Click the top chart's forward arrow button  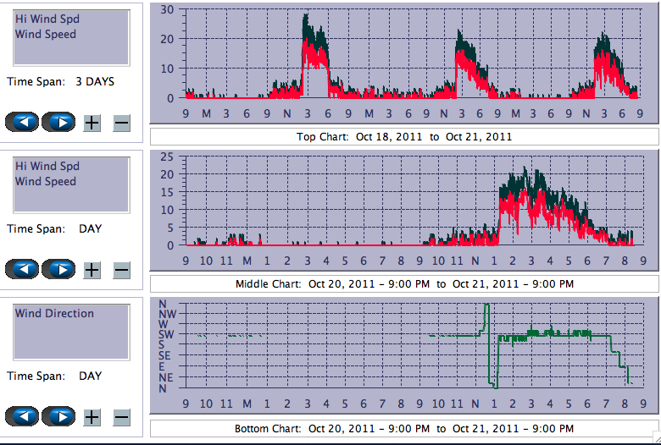[x=58, y=122]
